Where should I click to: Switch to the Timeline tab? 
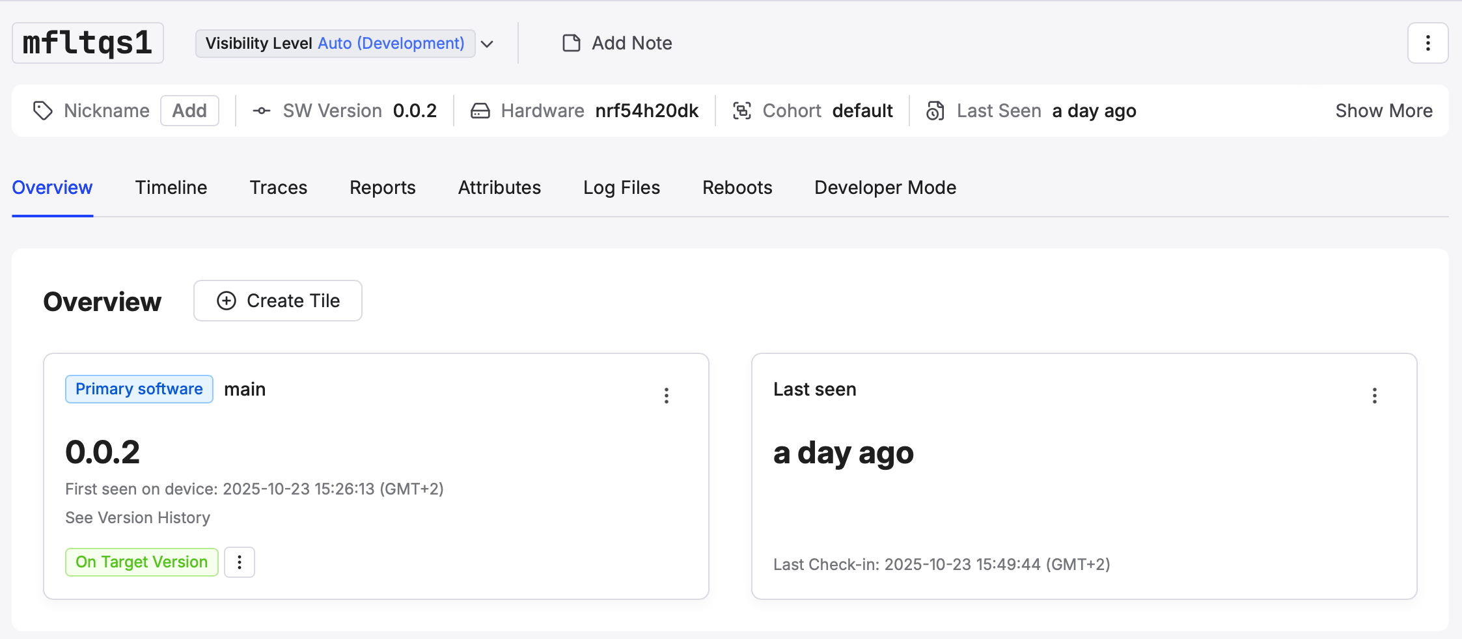coord(171,187)
